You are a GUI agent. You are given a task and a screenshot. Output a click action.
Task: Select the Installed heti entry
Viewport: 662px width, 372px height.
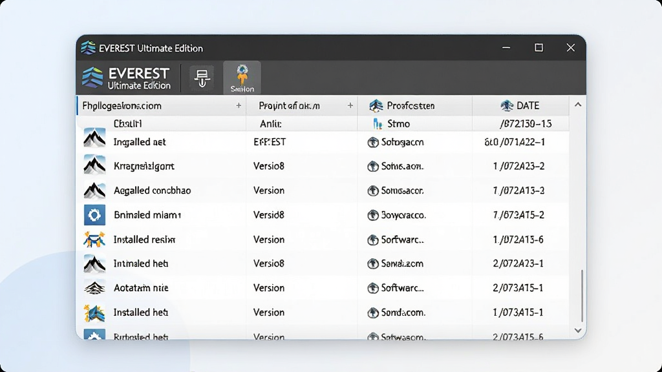[x=140, y=313]
